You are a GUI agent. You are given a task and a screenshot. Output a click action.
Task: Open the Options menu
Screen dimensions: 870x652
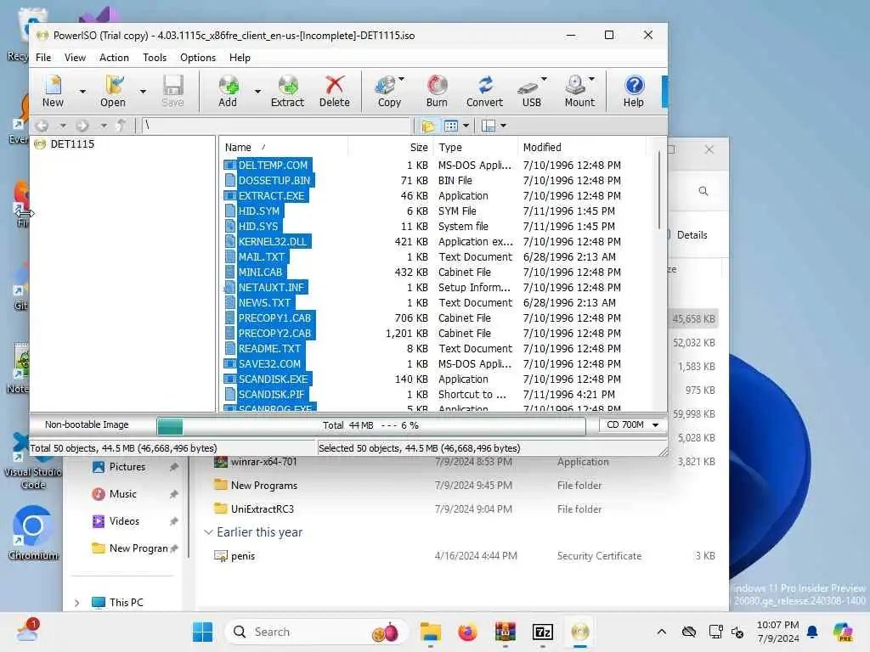click(197, 58)
